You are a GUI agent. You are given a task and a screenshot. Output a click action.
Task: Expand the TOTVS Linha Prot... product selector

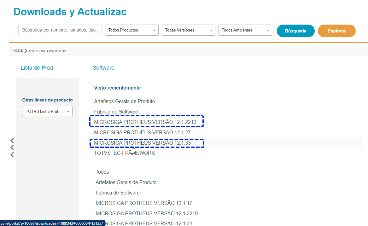pos(68,111)
